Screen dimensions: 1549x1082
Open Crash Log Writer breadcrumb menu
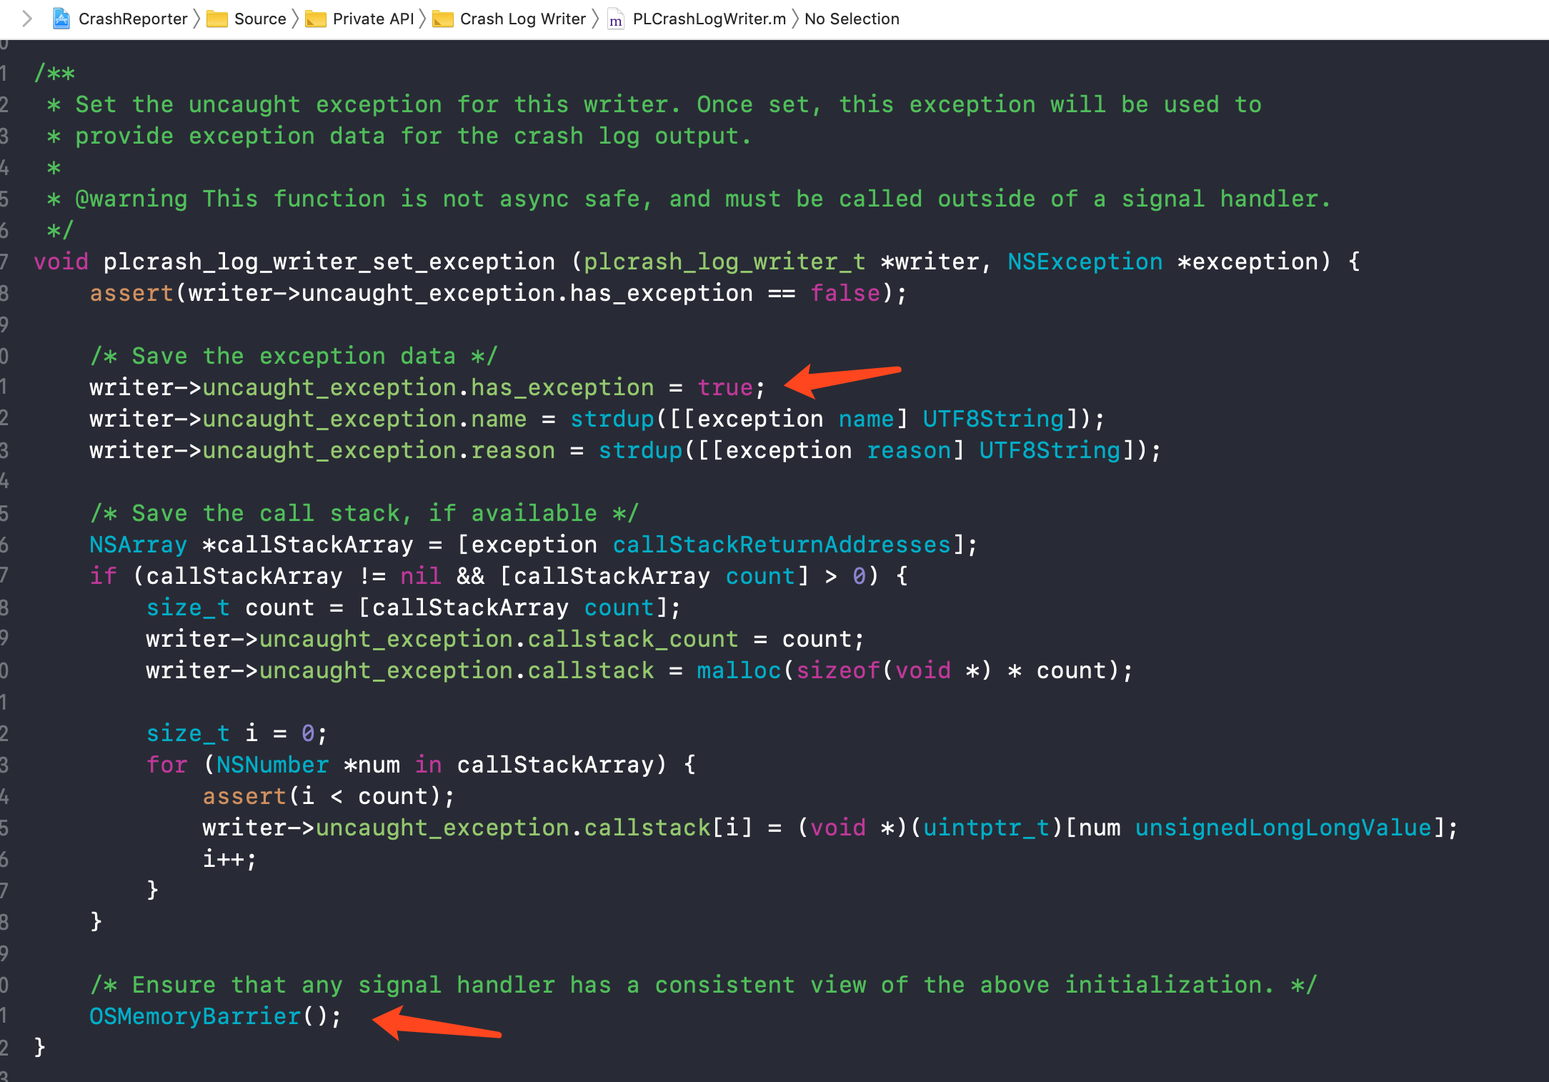click(x=523, y=19)
